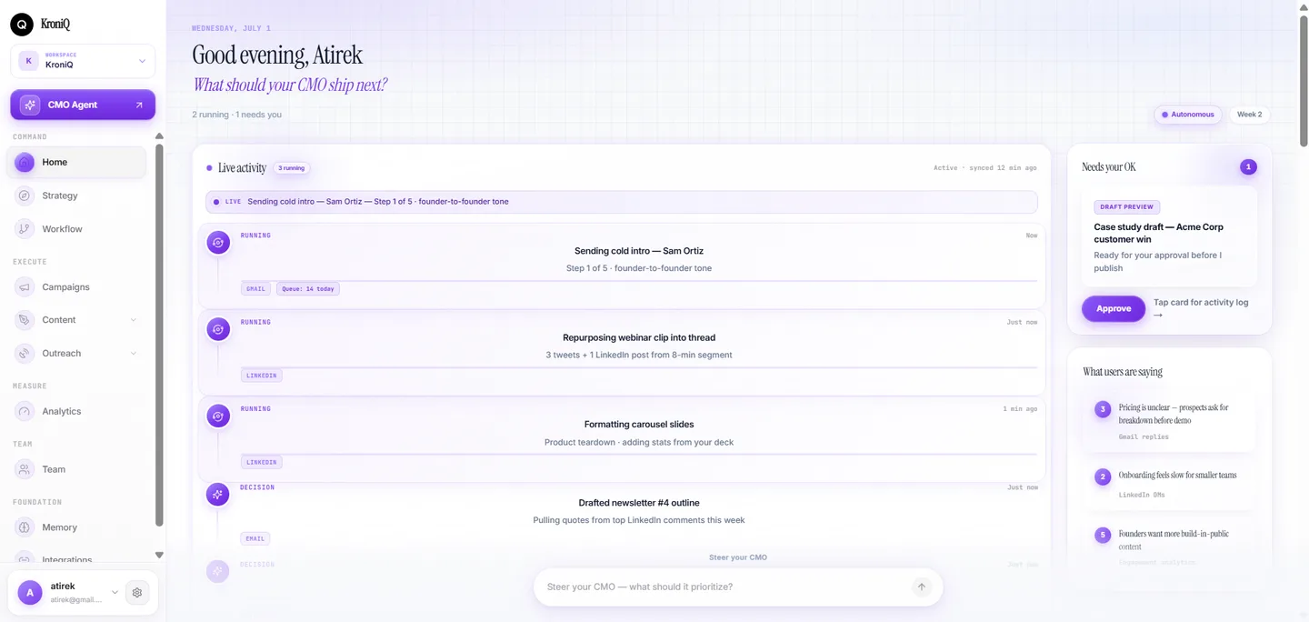This screenshot has width=1309, height=622.
Task: Click the send arrow in Steer your CMO
Action: [x=922, y=587]
